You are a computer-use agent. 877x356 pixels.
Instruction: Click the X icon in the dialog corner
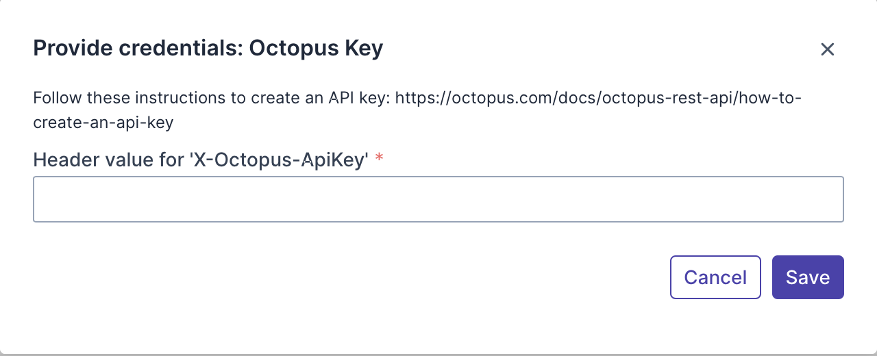(827, 49)
